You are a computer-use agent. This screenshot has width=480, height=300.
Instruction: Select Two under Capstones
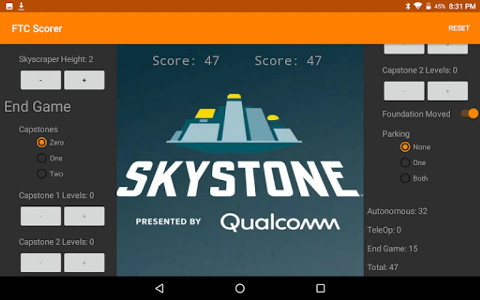(x=50, y=174)
